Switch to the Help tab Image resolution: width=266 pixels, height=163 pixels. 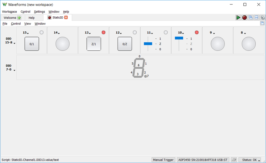(x=31, y=18)
